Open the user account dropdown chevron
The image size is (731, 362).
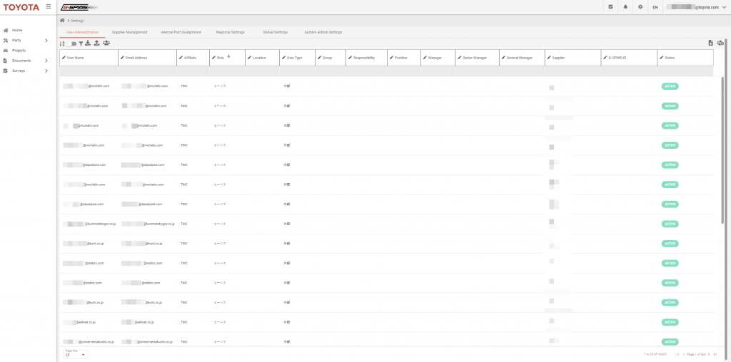[724, 7]
